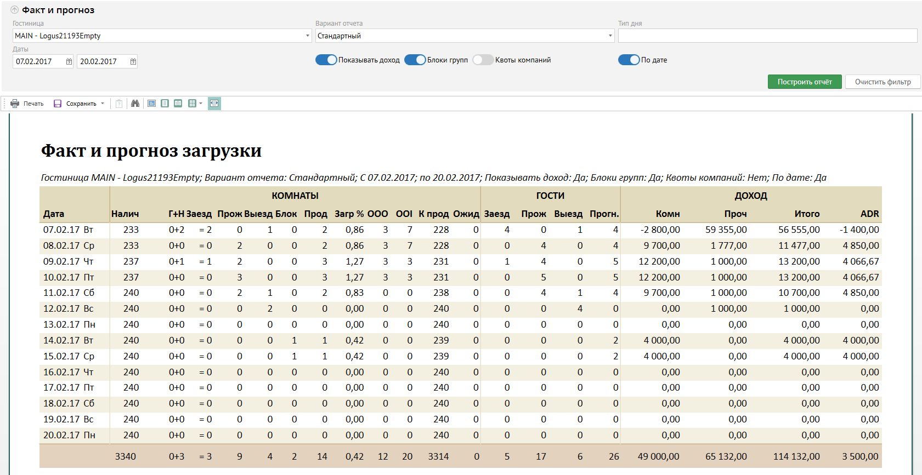This screenshot has width=922, height=475.
Task: Turn off the Блоки групп switch
Action: pos(415,60)
